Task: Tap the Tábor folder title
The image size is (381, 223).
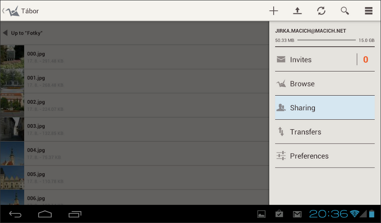Action: point(30,11)
